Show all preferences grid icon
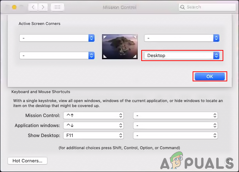 (x=57, y=7)
